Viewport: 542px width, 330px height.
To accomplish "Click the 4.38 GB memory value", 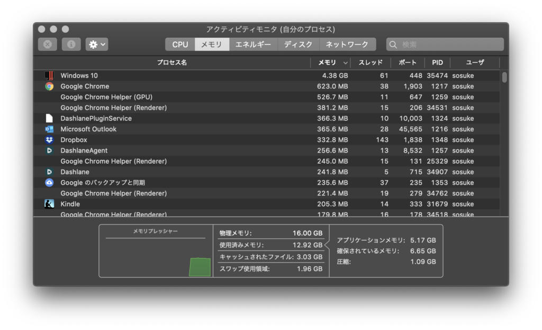I will pyautogui.click(x=335, y=75).
